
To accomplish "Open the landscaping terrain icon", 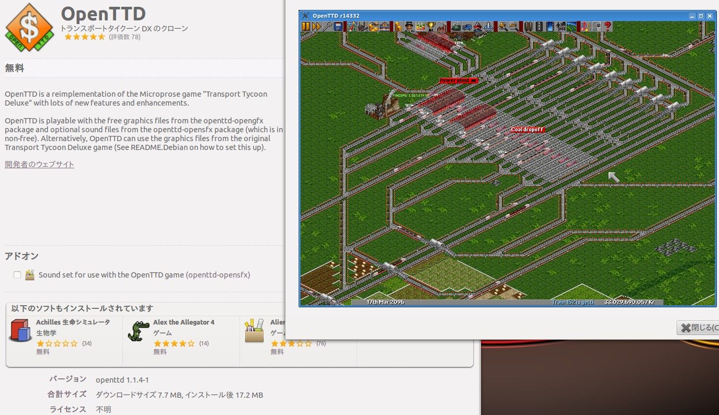I will tap(570, 26).
